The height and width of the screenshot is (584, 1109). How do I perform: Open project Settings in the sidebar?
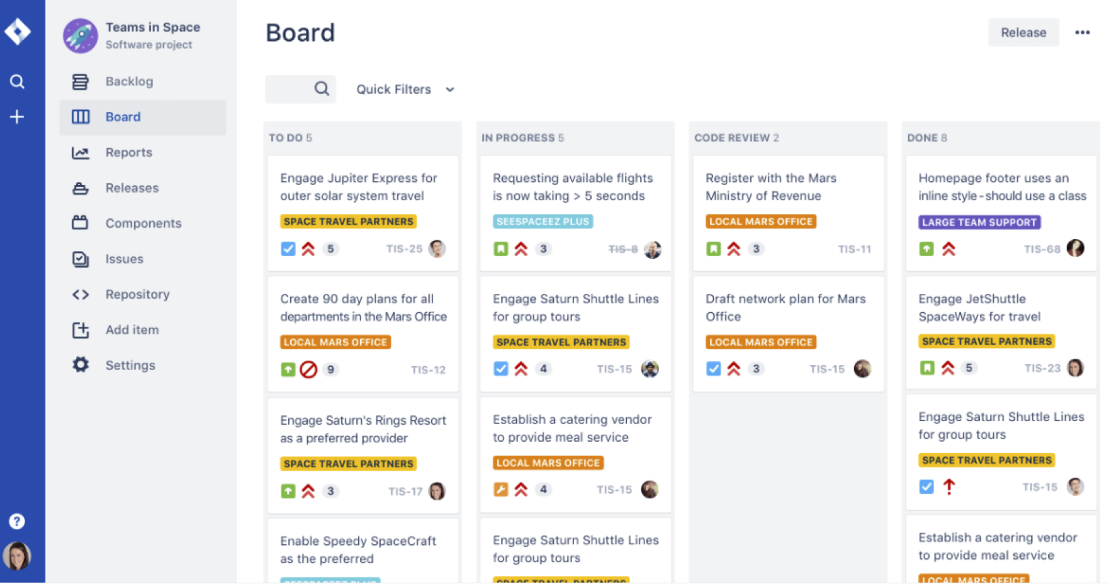143,365
